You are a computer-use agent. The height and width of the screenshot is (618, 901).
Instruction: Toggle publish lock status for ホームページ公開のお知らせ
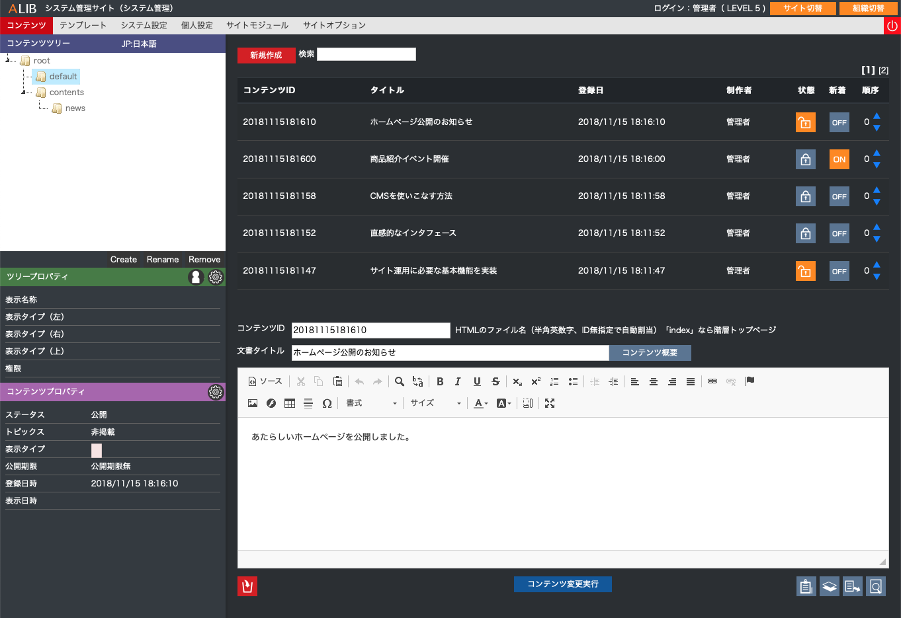click(805, 122)
